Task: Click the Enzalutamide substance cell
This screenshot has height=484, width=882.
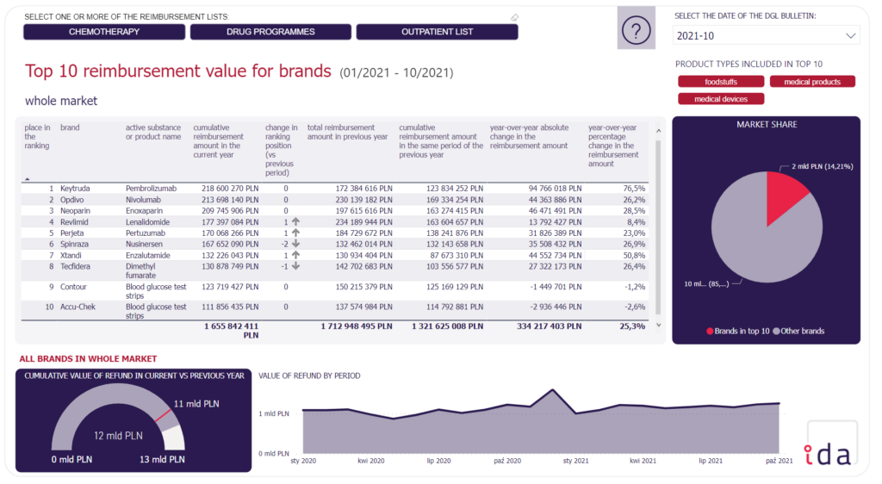Action: 148,255
